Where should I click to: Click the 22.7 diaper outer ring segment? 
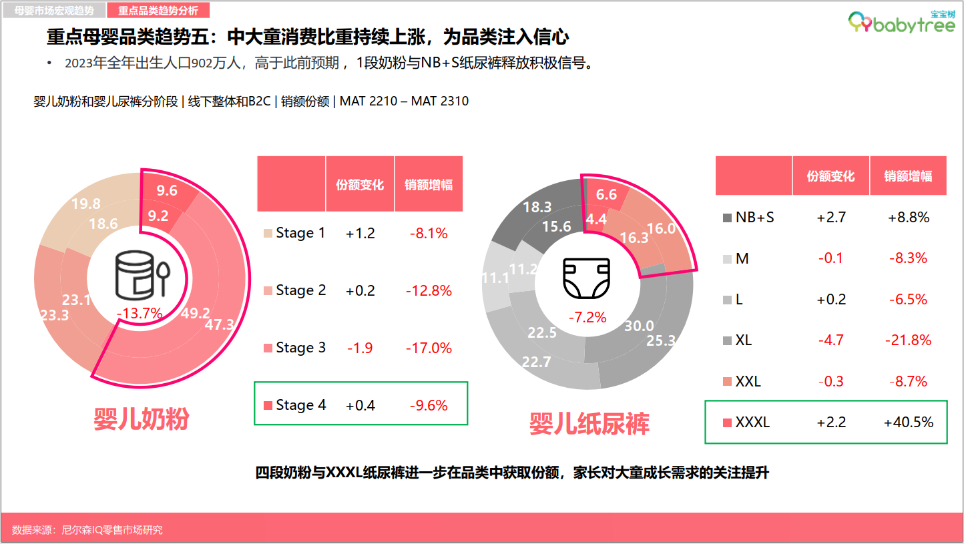coord(537,362)
